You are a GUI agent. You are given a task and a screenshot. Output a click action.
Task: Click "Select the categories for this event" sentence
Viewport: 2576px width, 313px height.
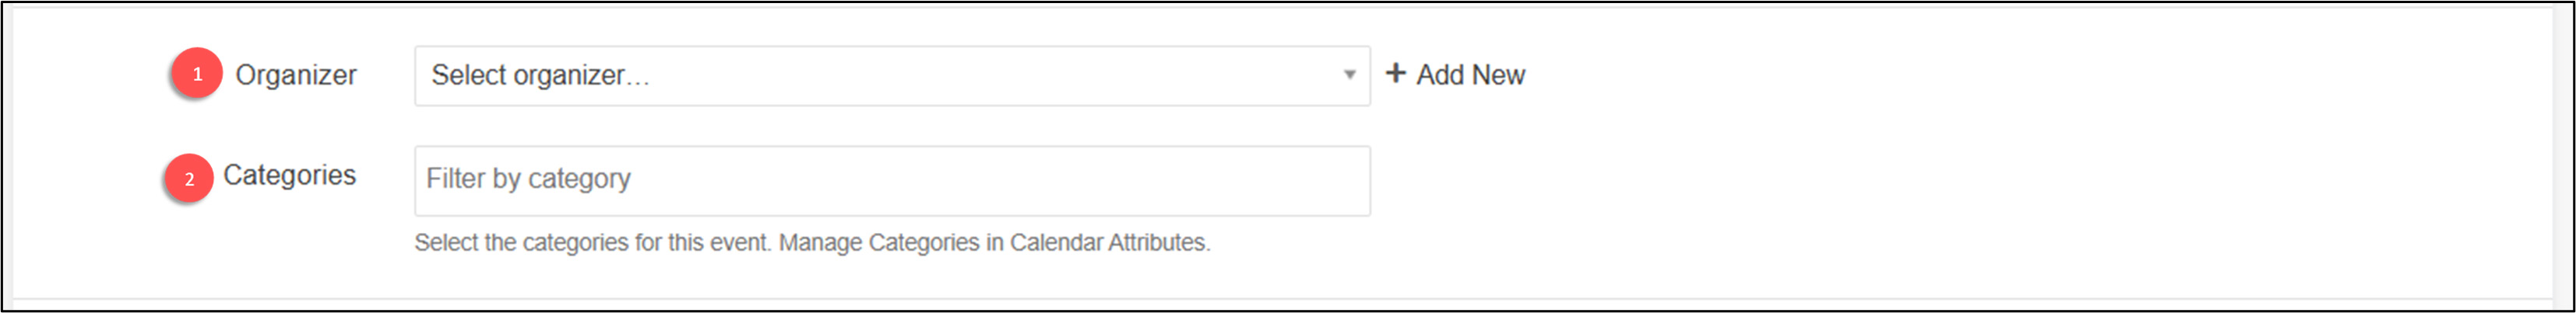592,243
